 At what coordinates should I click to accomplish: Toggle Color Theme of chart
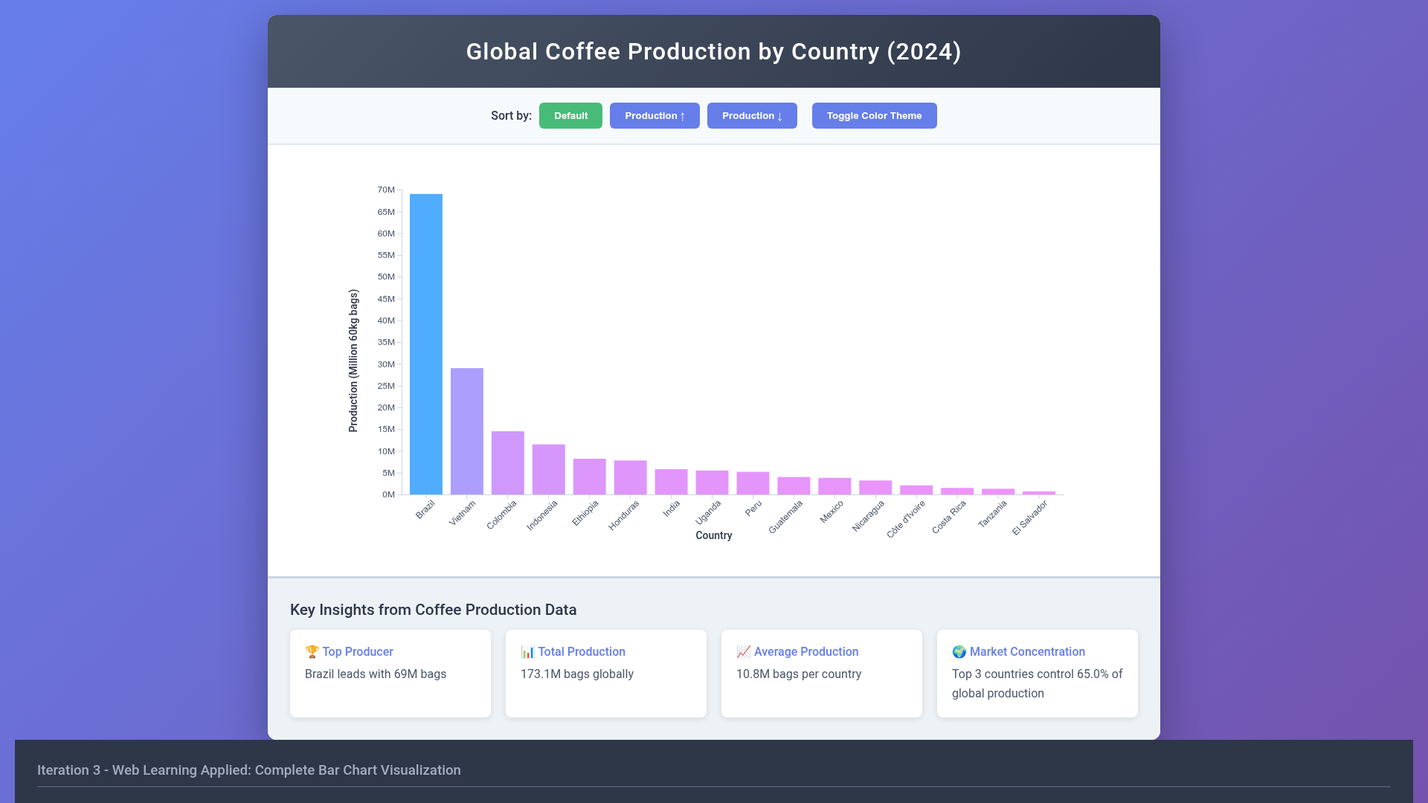pyautogui.click(x=874, y=115)
